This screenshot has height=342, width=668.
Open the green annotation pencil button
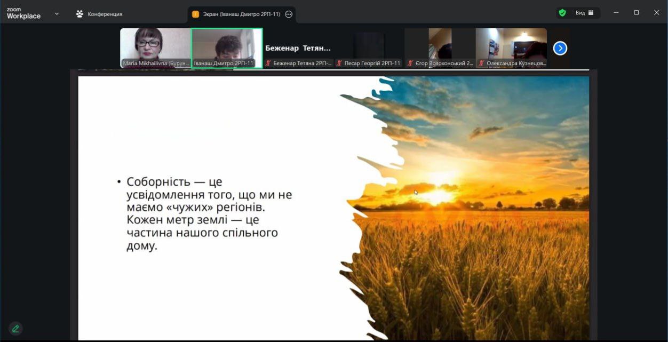[x=15, y=329]
